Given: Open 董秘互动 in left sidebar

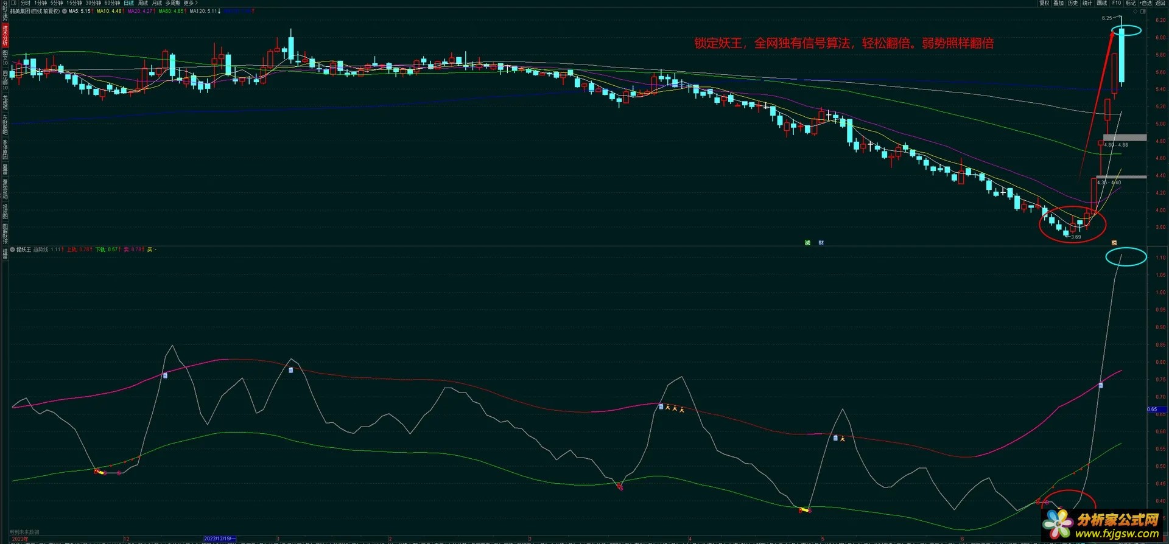Looking at the screenshot, I should pyautogui.click(x=5, y=189).
